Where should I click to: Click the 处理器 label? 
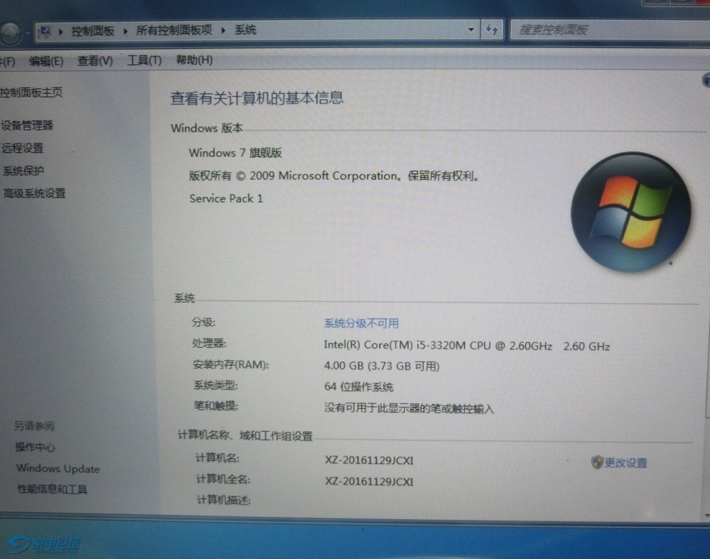(209, 343)
